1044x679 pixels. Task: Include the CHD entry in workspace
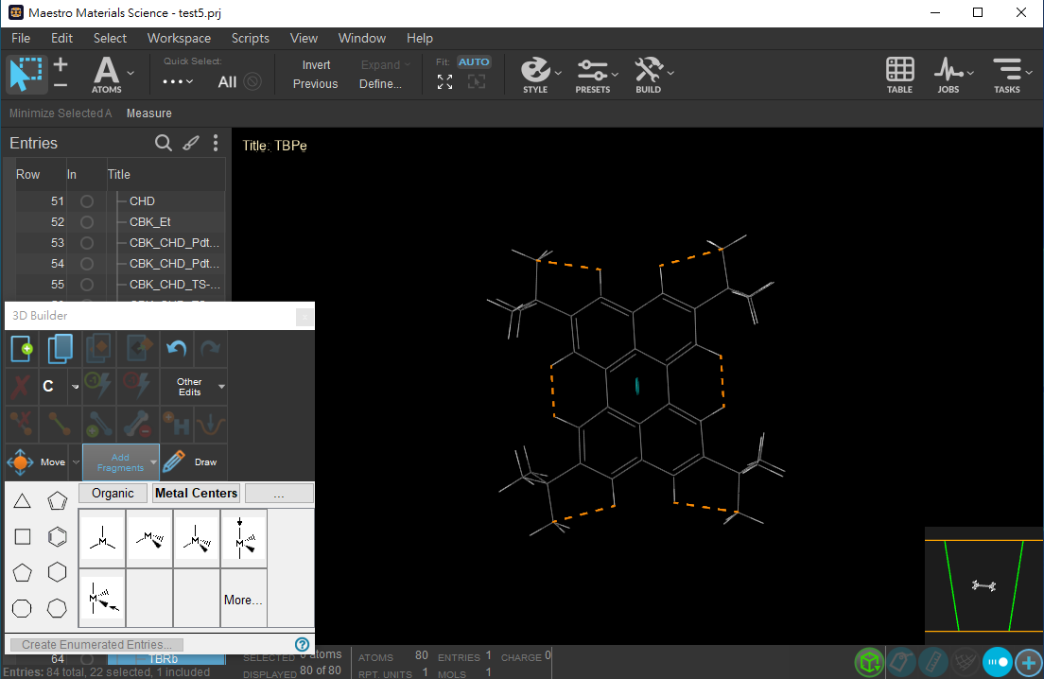click(87, 201)
